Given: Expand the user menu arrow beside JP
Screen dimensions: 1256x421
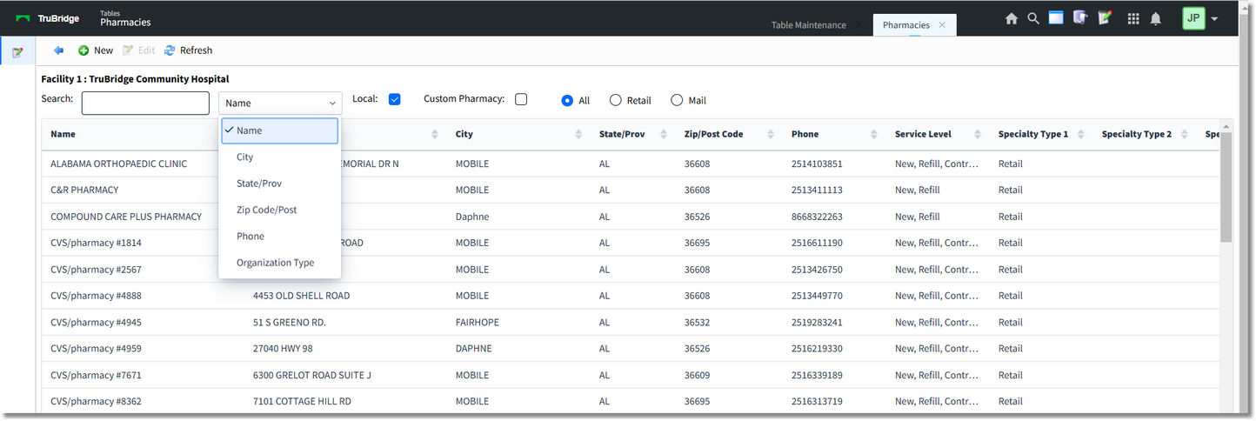Looking at the screenshot, I should pos(1214,19).
